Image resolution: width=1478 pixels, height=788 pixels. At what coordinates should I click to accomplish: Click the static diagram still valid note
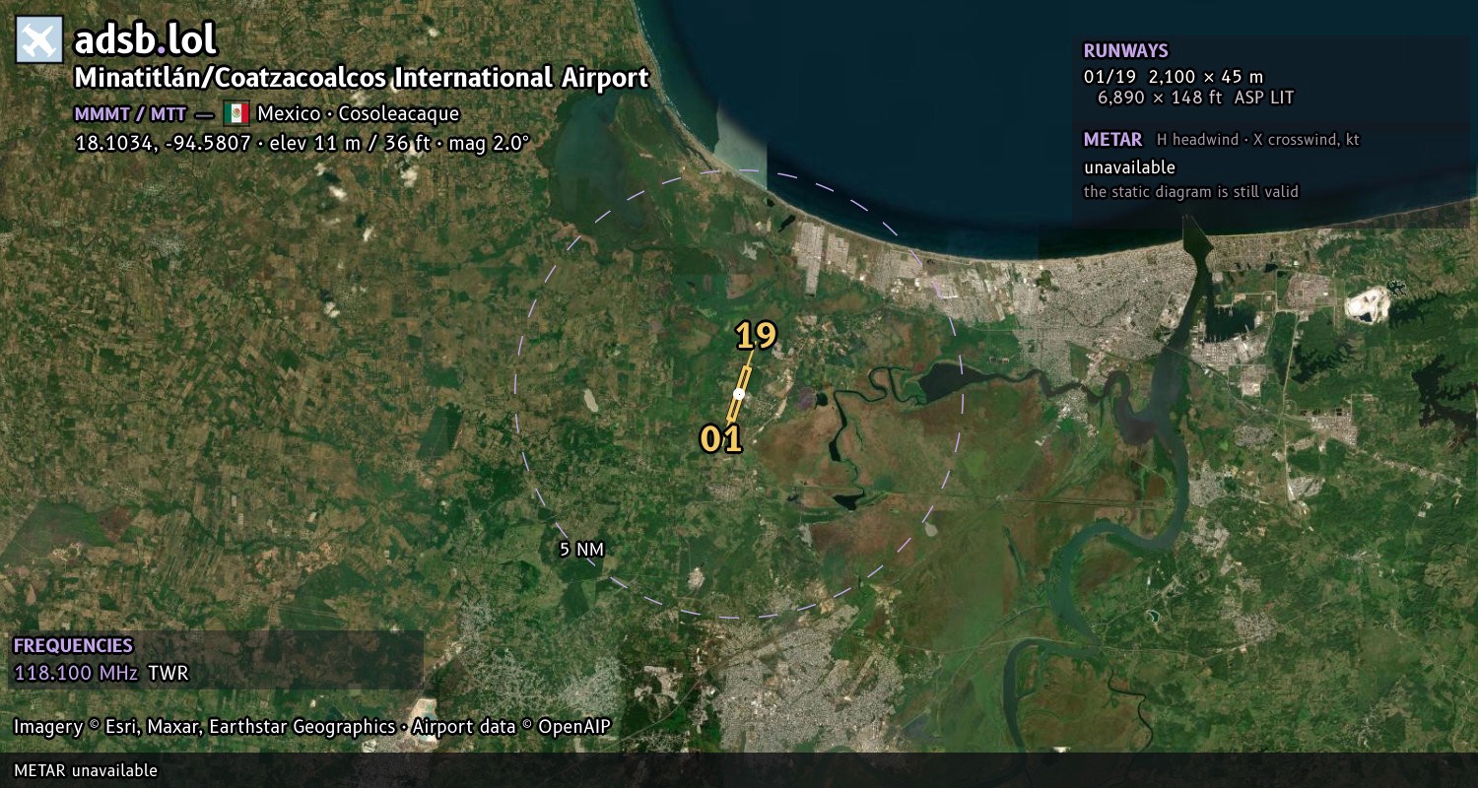pos(1191,192)
